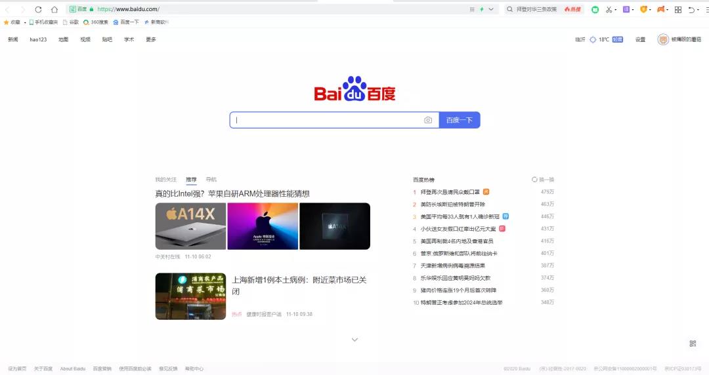Click the vegetable market night photo thumbnail
Viewport: 709px width, 375px height.
(x=190, y=296)
